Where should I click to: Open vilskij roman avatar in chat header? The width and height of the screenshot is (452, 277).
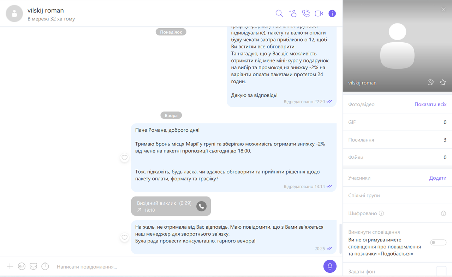click(x=14, y=14)
